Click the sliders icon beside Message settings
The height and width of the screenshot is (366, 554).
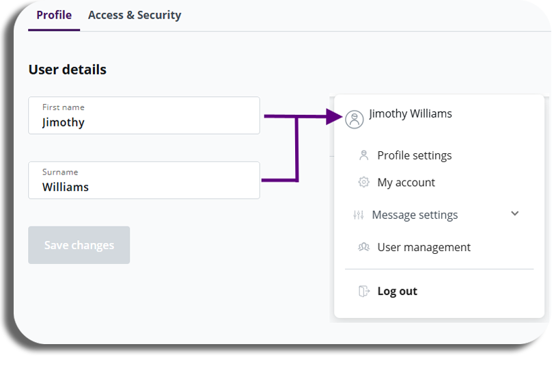(358, 215)
